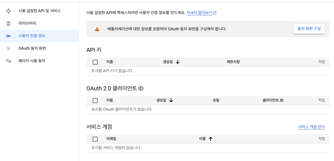Click 유형 column header
The height and width of the screenshot is (161, 334).
click(216, 100)
